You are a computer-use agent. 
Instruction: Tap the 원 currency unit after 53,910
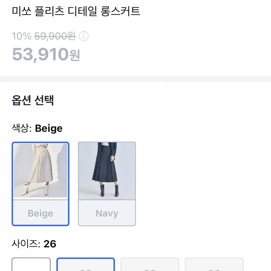74,55
